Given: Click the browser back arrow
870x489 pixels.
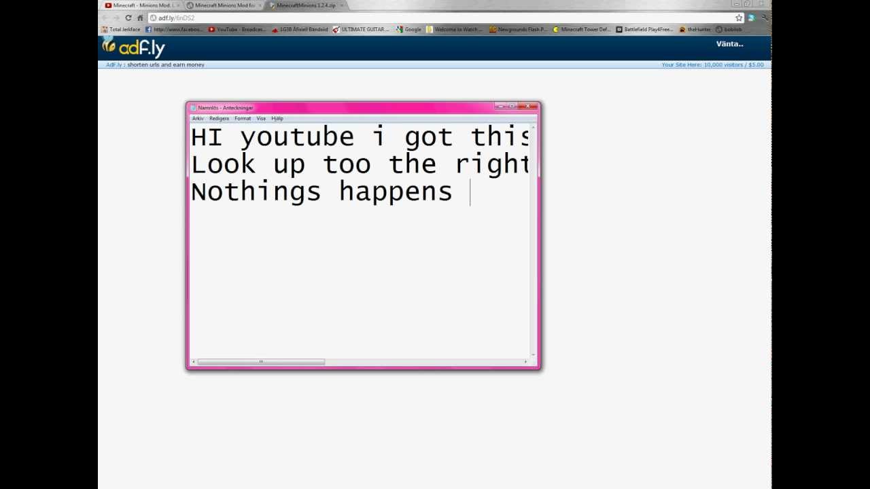Looking at the screenshot, I should point(105,18).
